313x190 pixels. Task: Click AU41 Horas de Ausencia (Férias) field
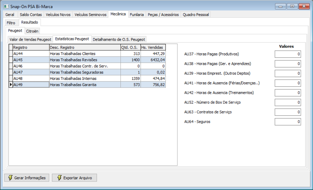pyautogui.click(x=288, y=83)
